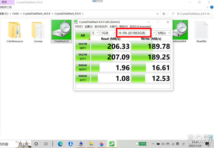This screenshot has height=148, width=214.
Task: Open Task View on the taskbar
Action: coord(46,144)
